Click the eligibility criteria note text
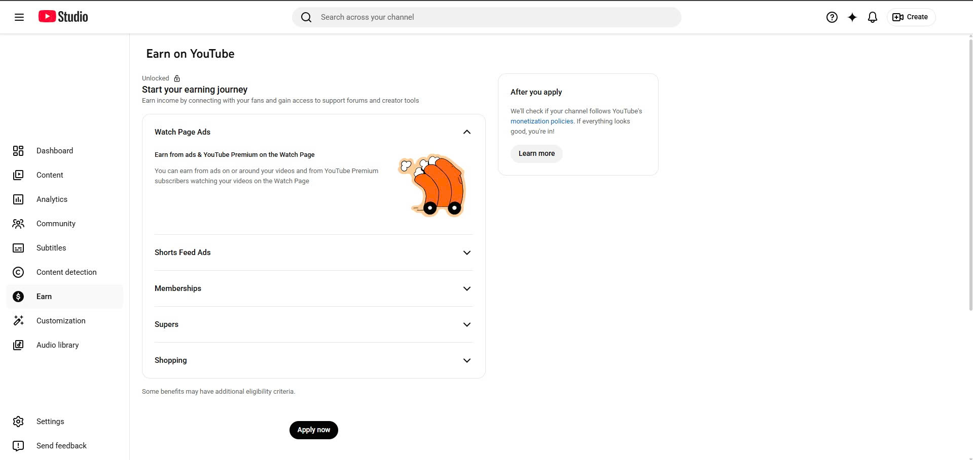The image size is (973, 460). (219, 392)
